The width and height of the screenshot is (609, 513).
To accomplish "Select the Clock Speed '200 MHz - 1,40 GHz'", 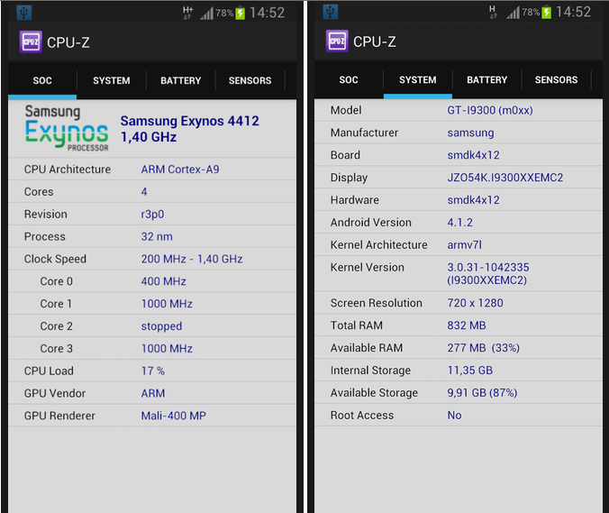I will tap(192, 259).
